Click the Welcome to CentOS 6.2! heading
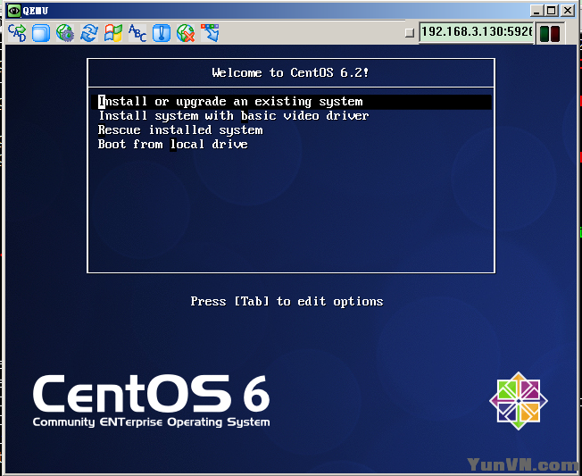Viewport: 582px width, 476px height. [x=291, y=72]
